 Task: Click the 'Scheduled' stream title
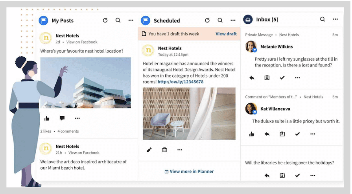(167, 20)
